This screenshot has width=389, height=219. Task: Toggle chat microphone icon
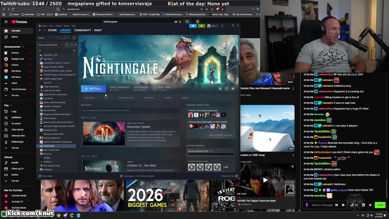coord(307,205)
